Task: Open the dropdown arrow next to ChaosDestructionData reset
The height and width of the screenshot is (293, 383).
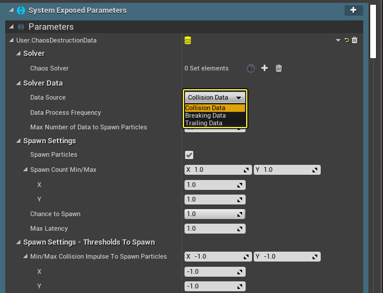Action: pyautogui.click(x=338, y=40)
